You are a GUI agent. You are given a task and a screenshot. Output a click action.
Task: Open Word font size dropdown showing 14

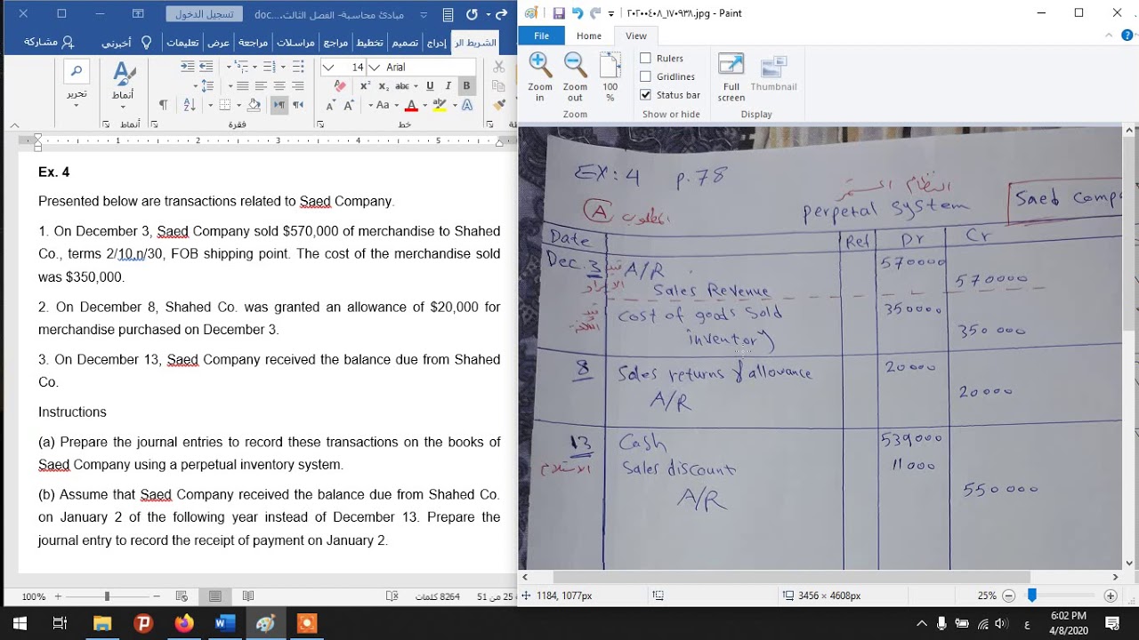[328, 67]
